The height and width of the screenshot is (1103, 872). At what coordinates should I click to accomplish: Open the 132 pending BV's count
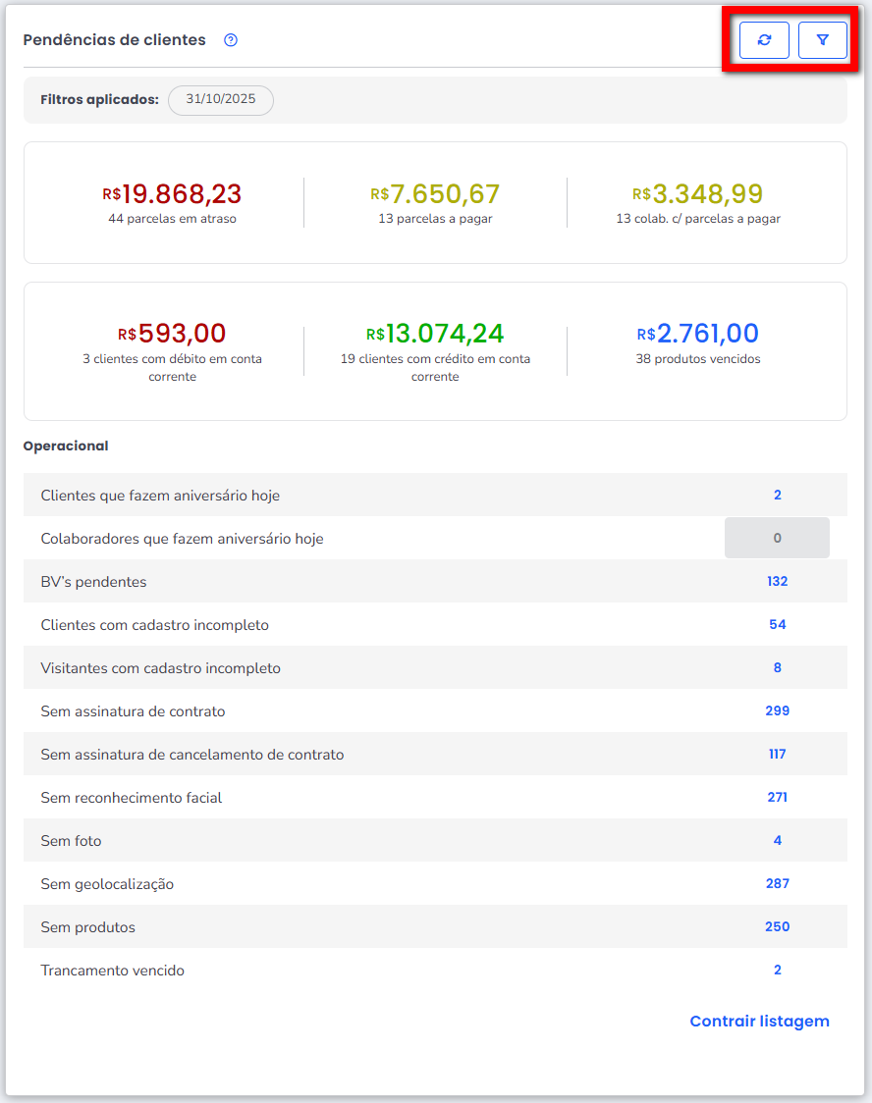(777, 582)
